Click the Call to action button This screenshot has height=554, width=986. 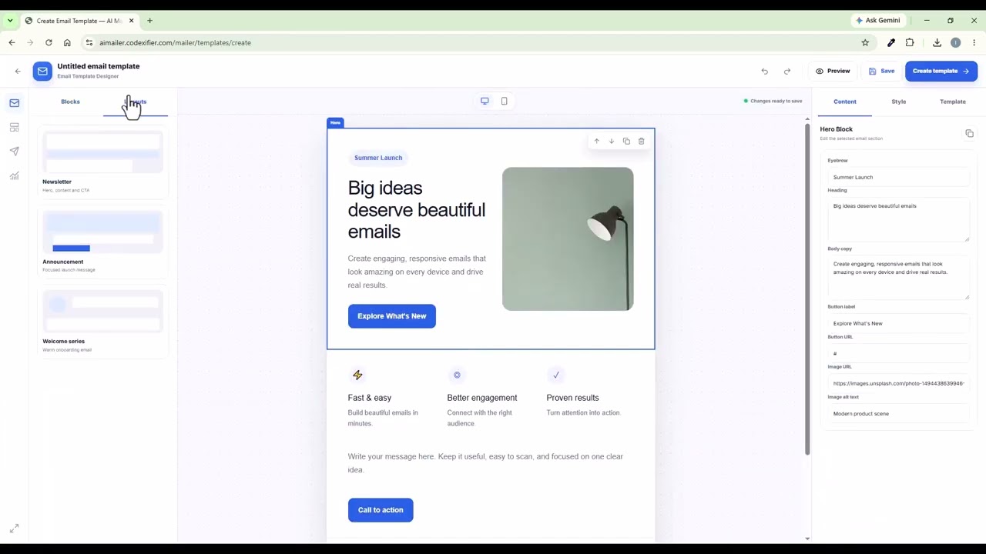[x=381, y=510]
